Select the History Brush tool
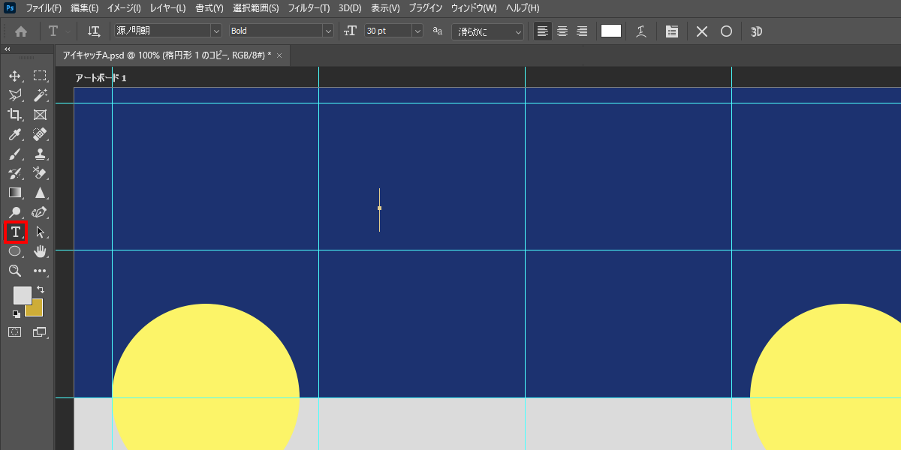The height and width of the screenshot is (450, 901). [14, 173]
